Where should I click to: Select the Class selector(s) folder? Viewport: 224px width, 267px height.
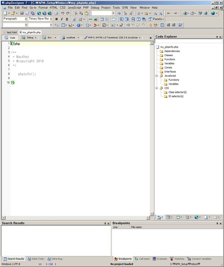click(175, 92)
